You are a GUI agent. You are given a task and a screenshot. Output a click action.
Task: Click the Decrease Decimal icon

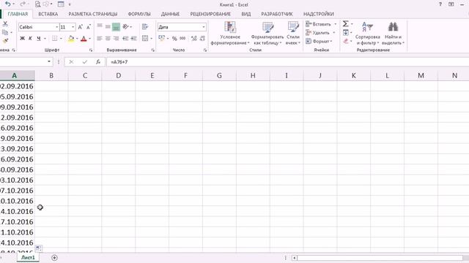tap(202, 39)
